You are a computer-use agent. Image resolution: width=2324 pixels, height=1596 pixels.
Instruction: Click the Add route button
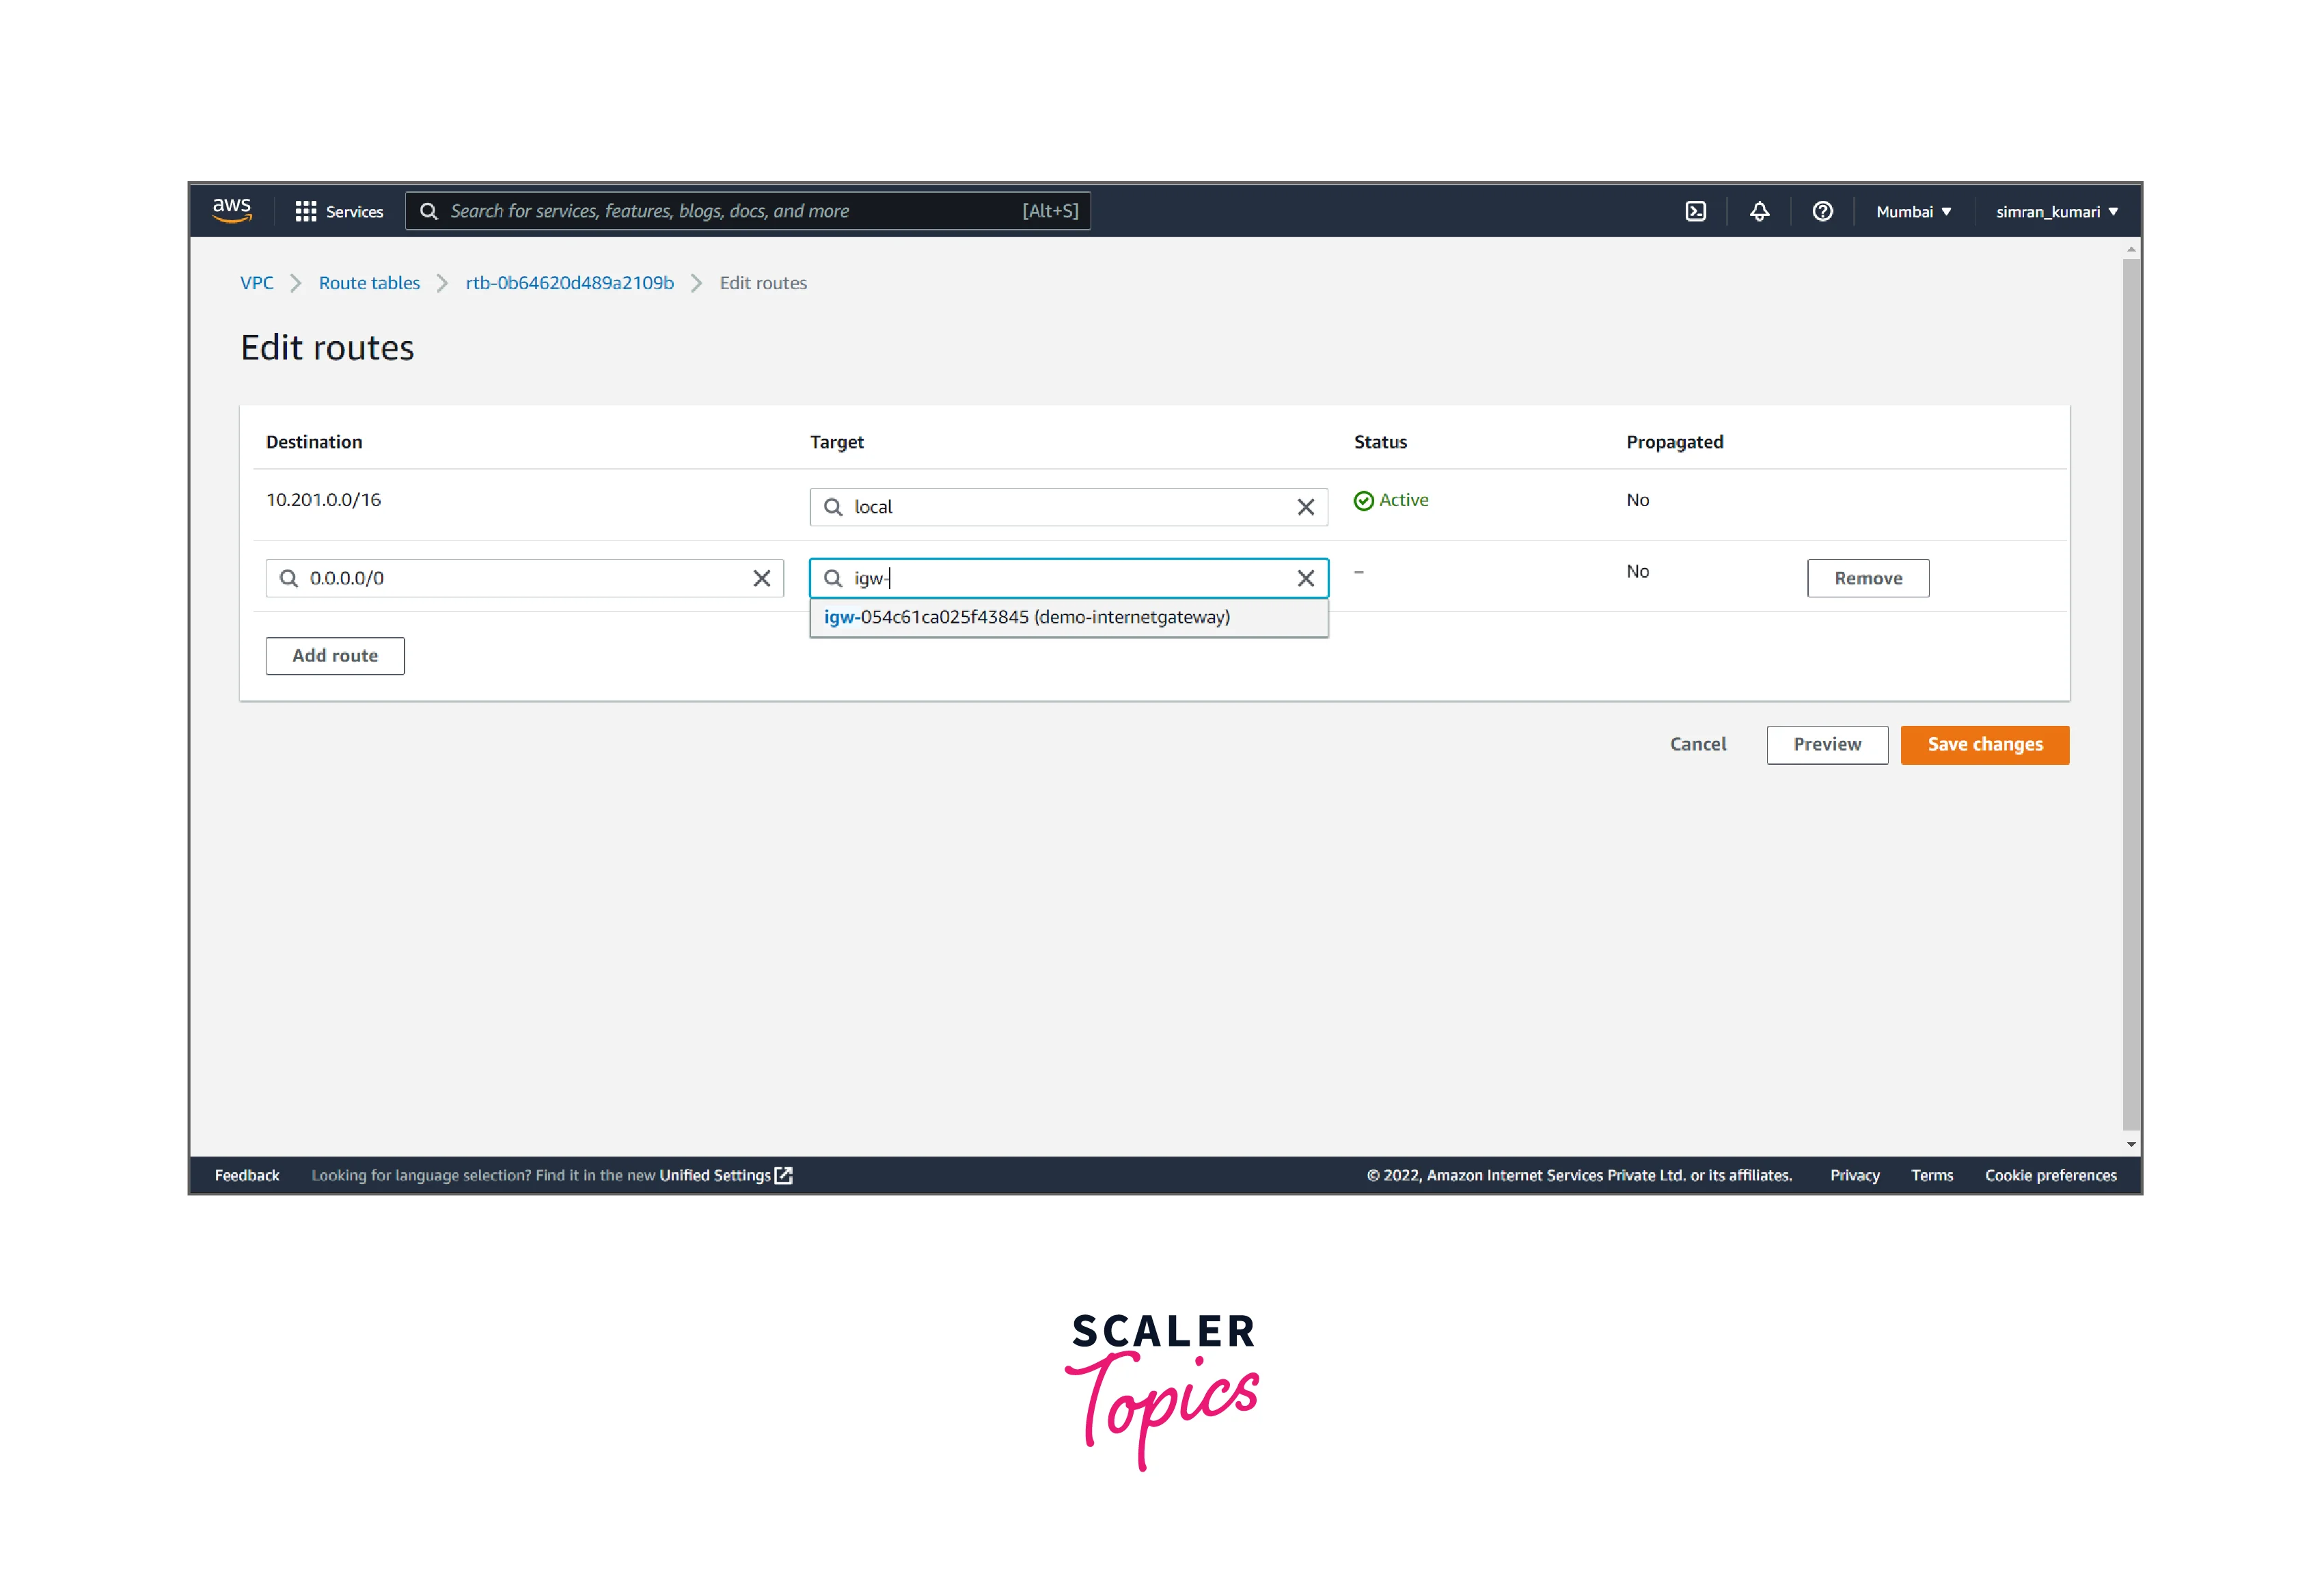click(x=335, y=656)
